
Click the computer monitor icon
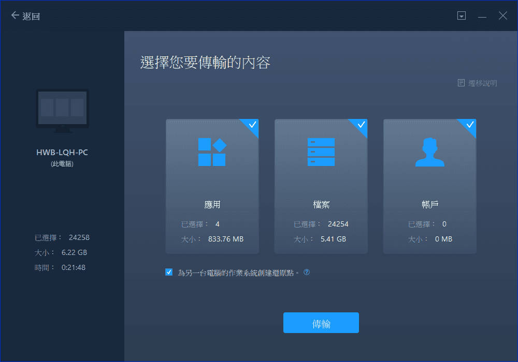[62, 109]
